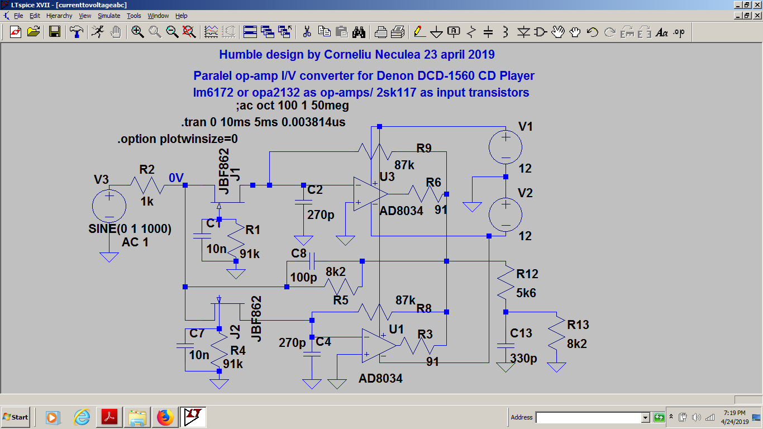The image size is (763, 429).
Task: Tile windows horizontally
Action: [x=250, y=32]
